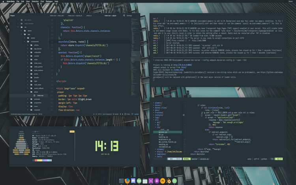Viewport: 296px width, 185px height.
Task: Click the UTF-8 encoding in status bar
Action: 257,159
